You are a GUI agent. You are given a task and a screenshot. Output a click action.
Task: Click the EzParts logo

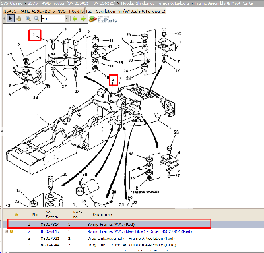tap(103, 20)
